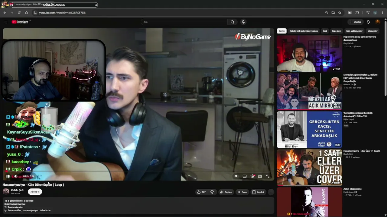The image size is (387, 217).
Task: Select the İlgili filter chip
Action: pyautogui.click(x=325, y=31)
